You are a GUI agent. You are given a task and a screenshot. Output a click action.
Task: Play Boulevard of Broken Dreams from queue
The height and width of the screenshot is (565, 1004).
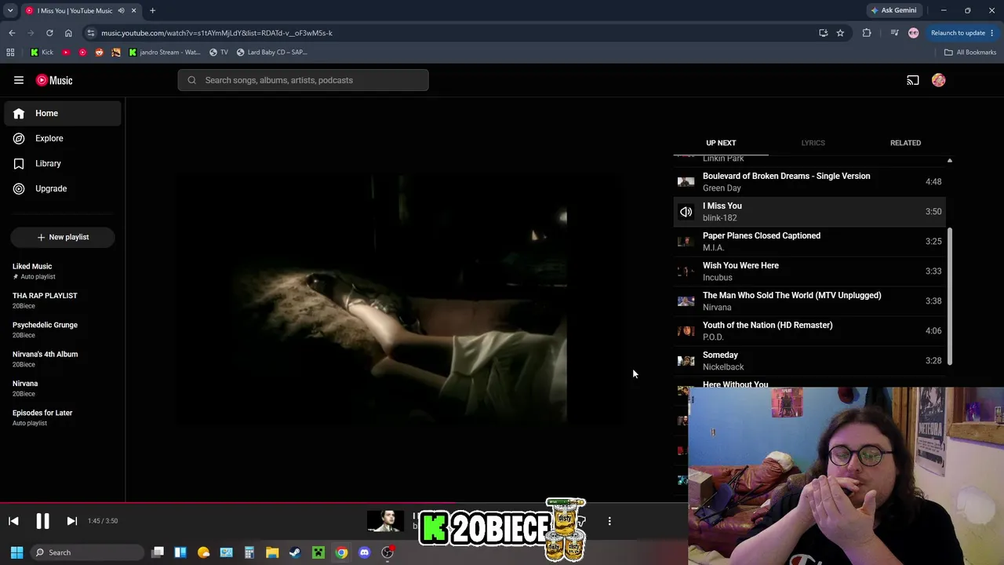coord(810,182)
